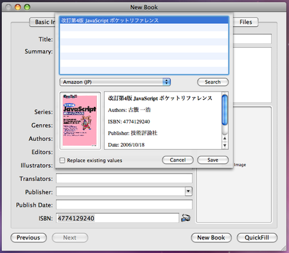The width and height of the screenshot is (289, 253).
Task: Click the bold book title in details pane
Action: click(x=160, y=98)
